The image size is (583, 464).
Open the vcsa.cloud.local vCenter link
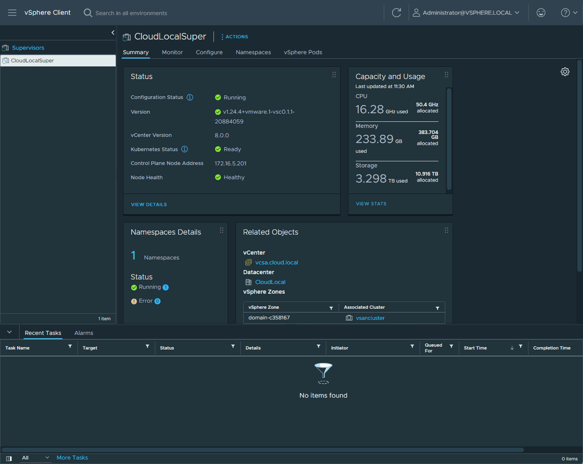(276, 262)
